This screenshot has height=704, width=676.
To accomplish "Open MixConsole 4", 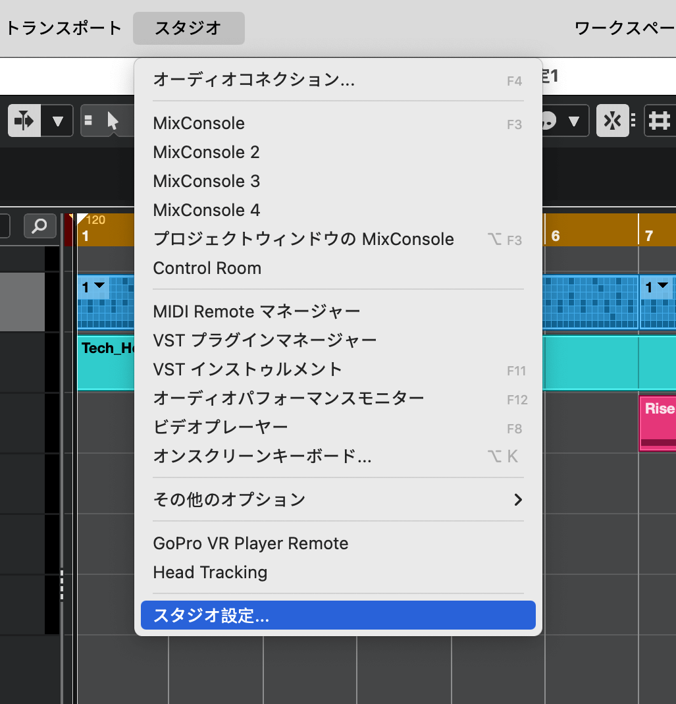I will point(338,210).
